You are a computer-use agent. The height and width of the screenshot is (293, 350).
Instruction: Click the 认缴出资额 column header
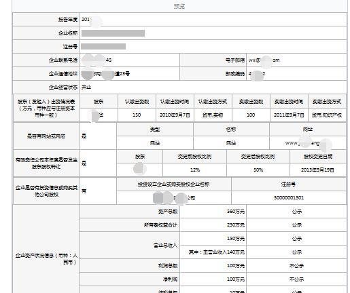[x=137, y=102]
